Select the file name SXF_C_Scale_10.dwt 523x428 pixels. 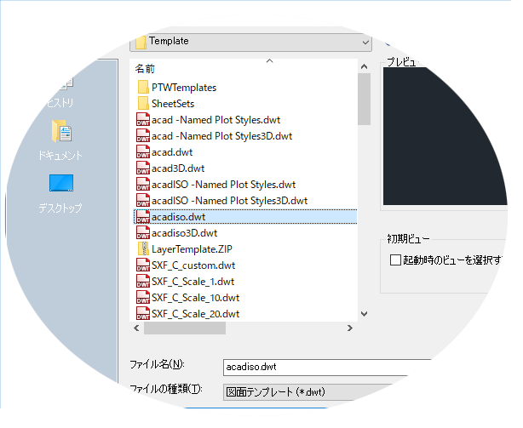point(195,298)
